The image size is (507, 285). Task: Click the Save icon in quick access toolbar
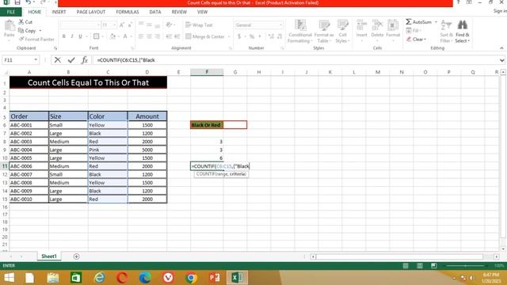[x=17, y=2]
